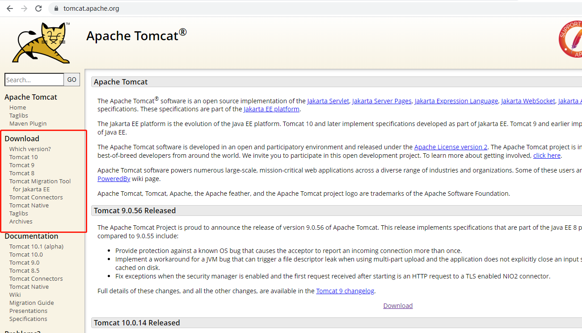This screenshot has width=582, height=333.
Task: Reload the page with refresh icon
Action: click(38, 8)
